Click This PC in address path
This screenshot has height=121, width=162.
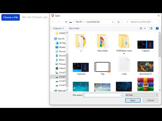[x=79, y=22]
